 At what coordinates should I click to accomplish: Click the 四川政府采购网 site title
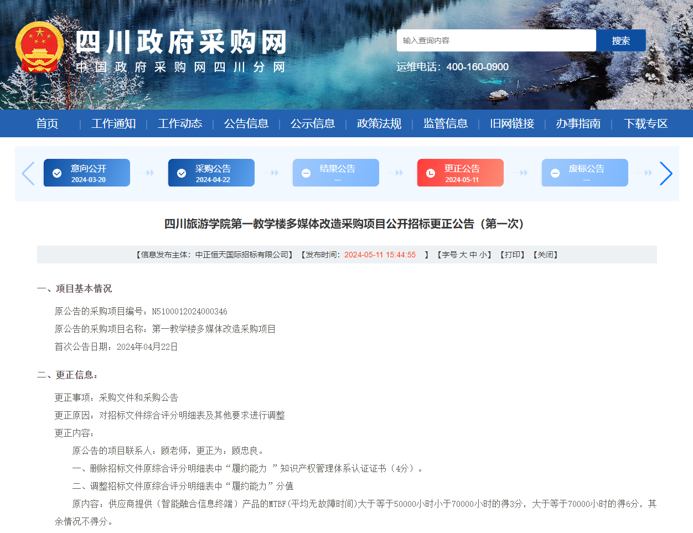click(x=182, y=42)
